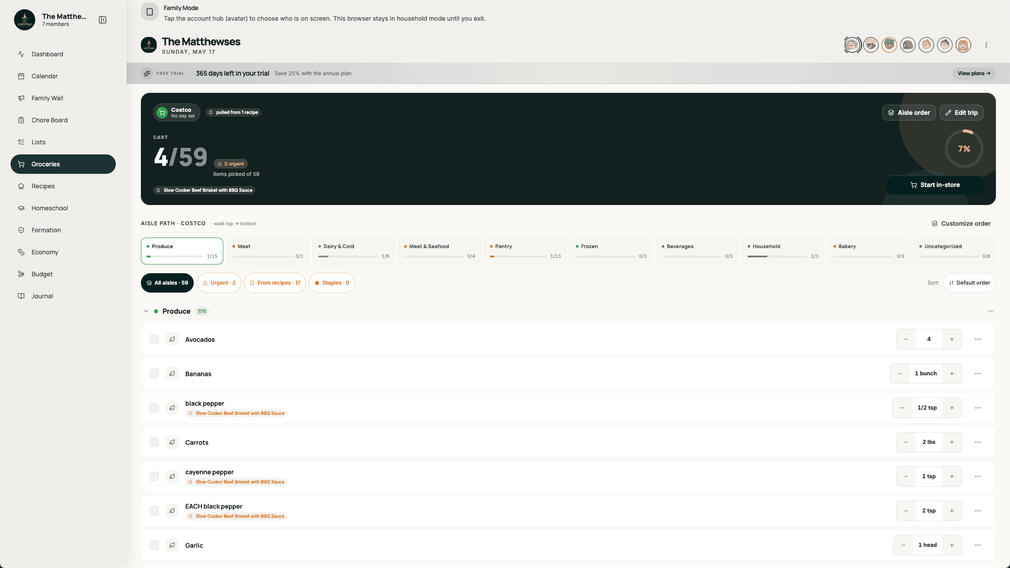This screenshot has height=568, width=1010.
Task: Open Dashboard from sidebar
Action: [x=63, y=54]
